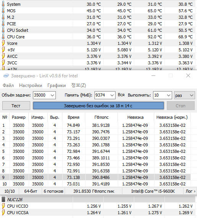Select the CPU Core sensor row label
The width and height of the screenshot is (197, 218).
tap(16, 37)
